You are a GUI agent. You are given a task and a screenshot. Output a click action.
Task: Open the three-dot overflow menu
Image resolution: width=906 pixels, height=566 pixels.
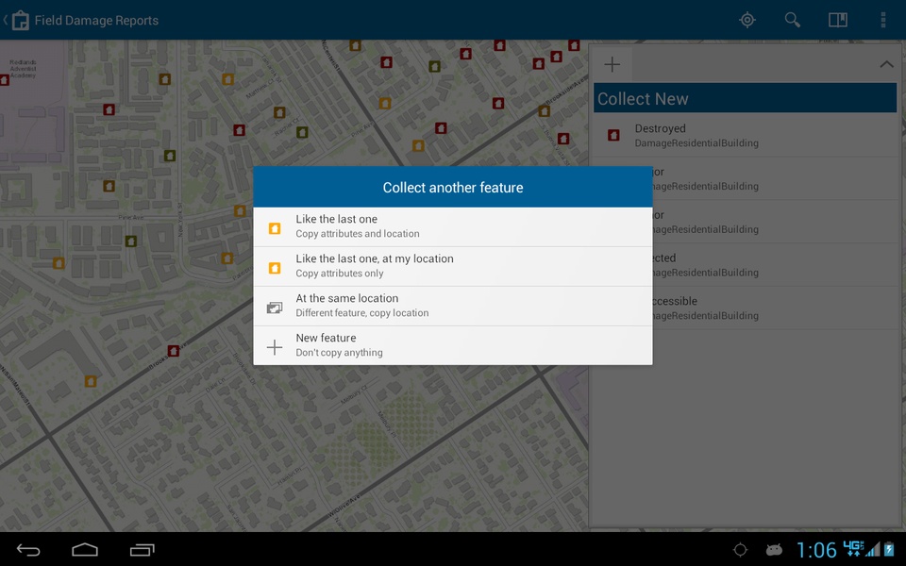[883, 20]
